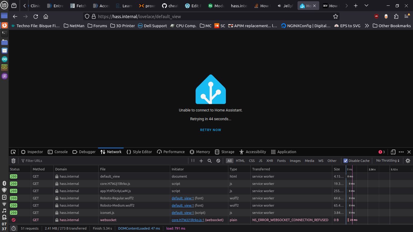Open uBlock Origin extension icon
The height and width of the screenshot is (232, 413).
pos(376,17)
